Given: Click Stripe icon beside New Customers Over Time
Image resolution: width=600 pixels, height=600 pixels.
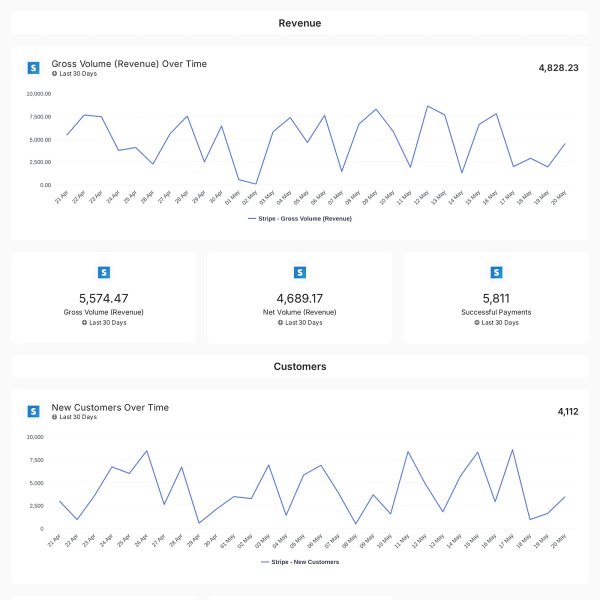Looking at the screenshot, I should coord(33,411).
